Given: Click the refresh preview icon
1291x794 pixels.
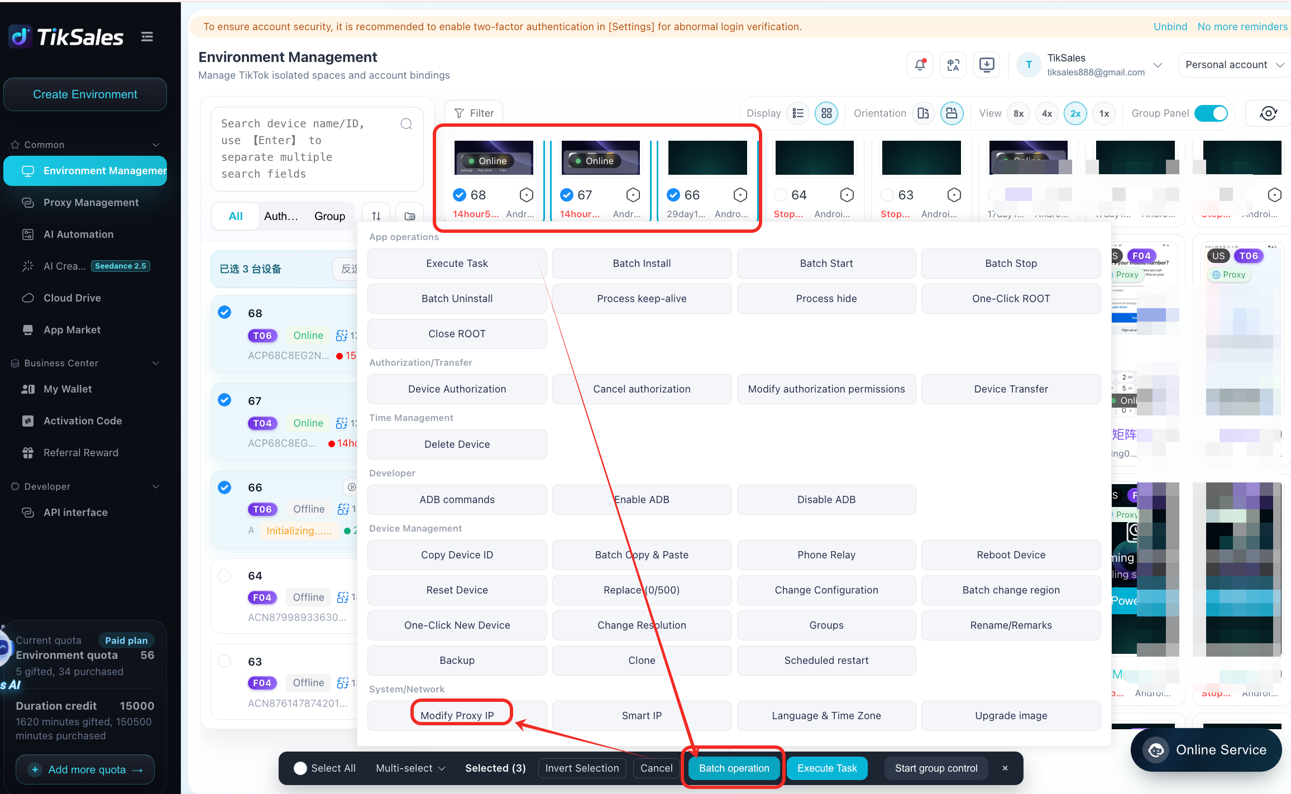Looking at the screenshot, I should tap(1268, 113).
